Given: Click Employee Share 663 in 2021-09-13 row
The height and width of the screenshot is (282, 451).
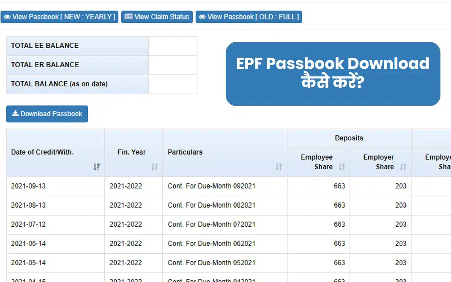Looking at the screenshot, I should [339, 186].
